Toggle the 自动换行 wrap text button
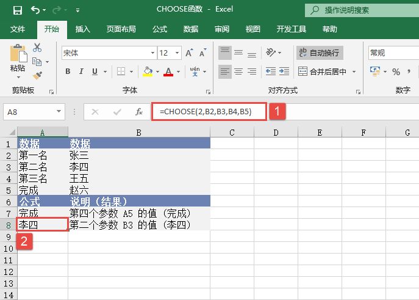The height and width of the screenshot is (300, 419). click(x=319, y=53)
